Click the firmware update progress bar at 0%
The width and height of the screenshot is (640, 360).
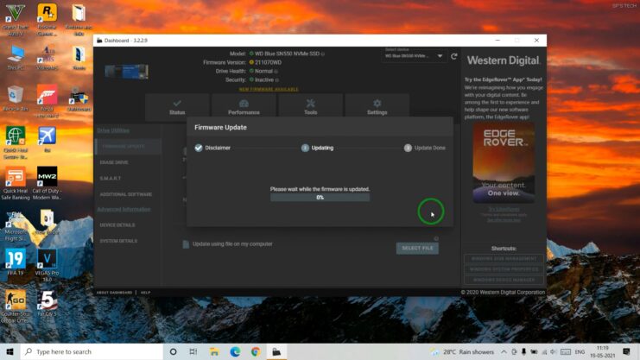pos(320,198)
